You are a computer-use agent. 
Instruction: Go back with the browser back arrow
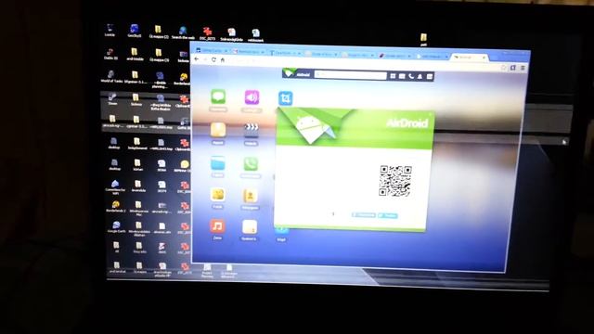click(196, 59)
